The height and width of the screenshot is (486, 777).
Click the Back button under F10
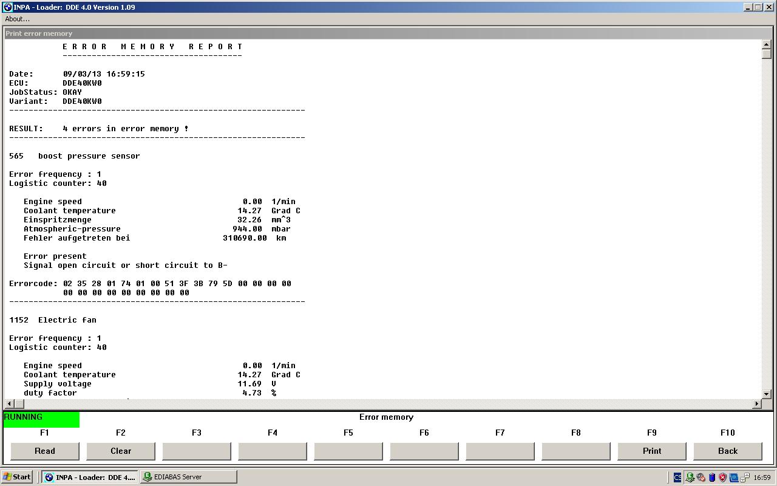tap(727, 451)
